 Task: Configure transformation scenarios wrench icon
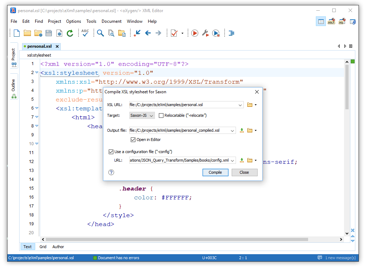205,33
